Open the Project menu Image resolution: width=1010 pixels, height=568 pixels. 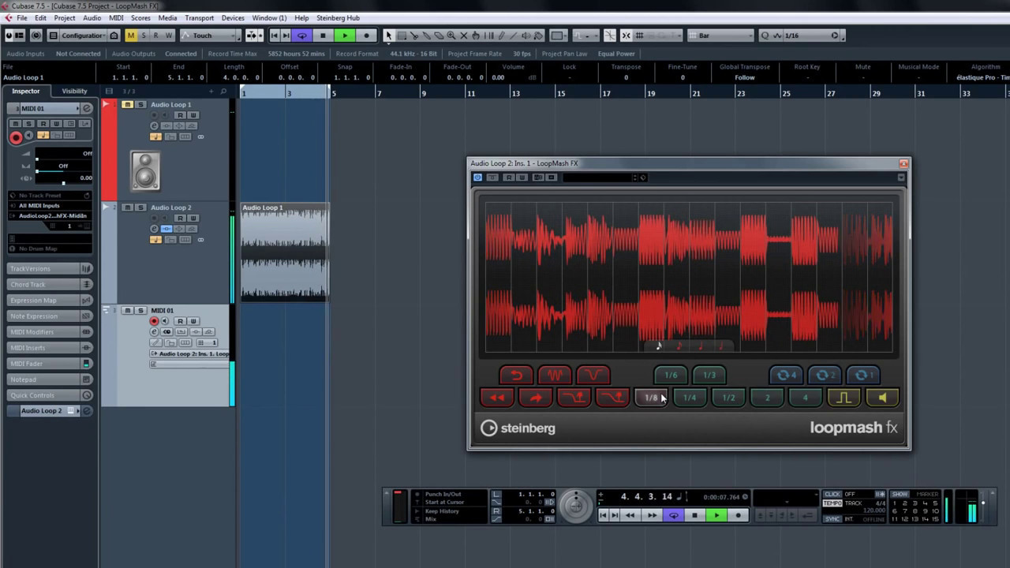[65, 17]
